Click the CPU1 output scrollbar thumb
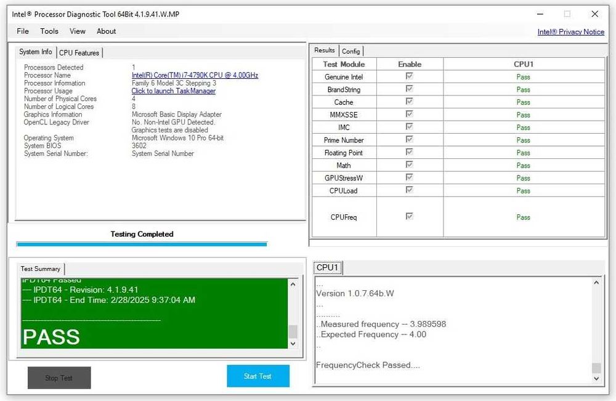The image size is (616, 401). pos(596,368)
